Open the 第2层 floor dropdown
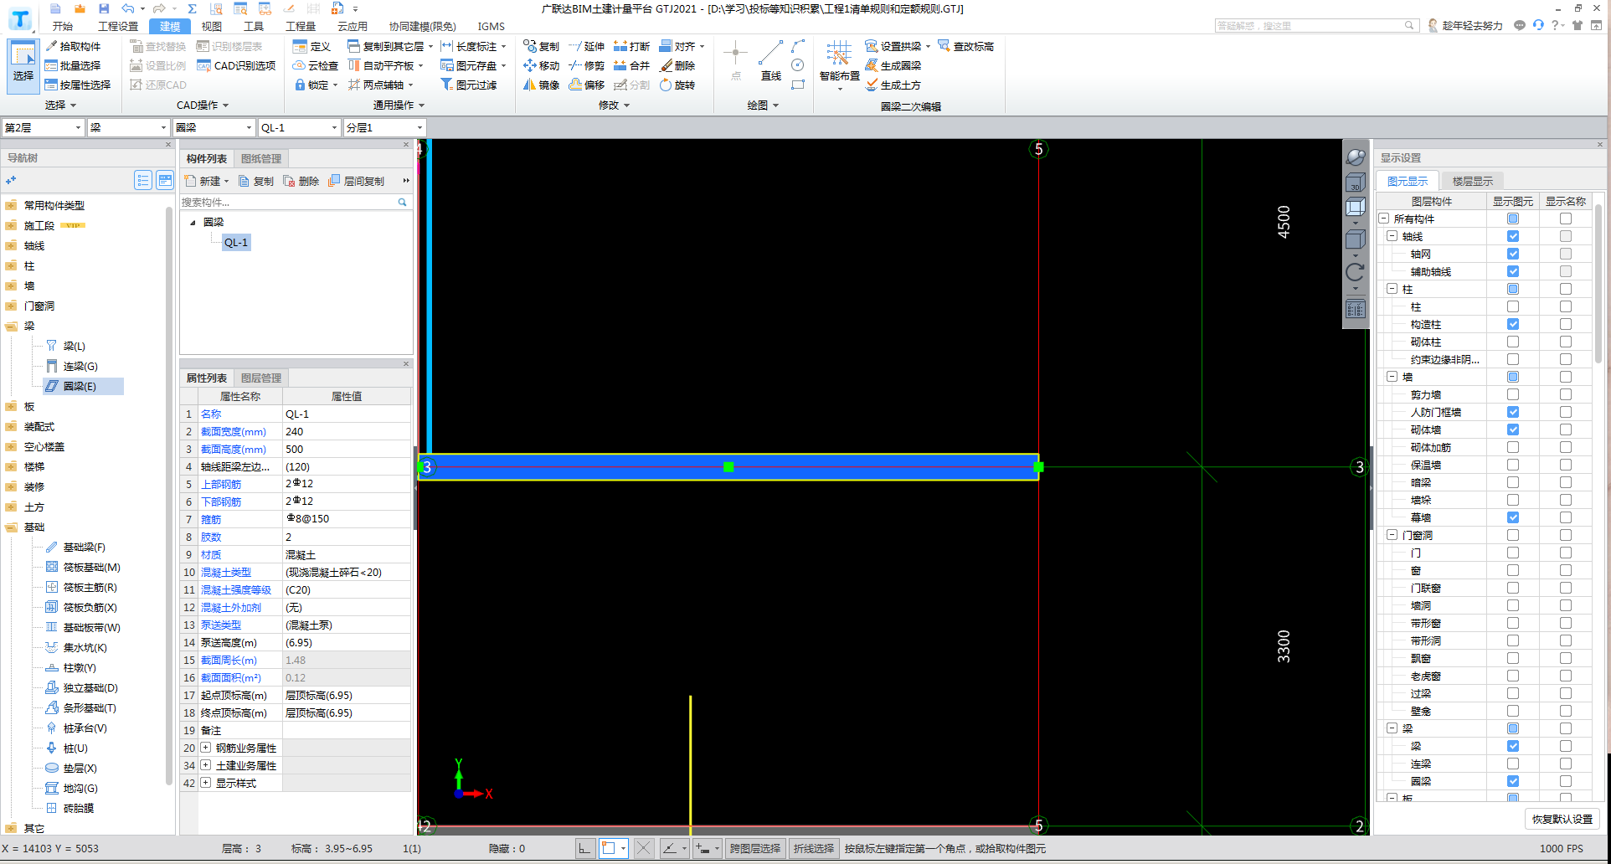This screenshot has height=864, width=1611. (x=44, y=127)
